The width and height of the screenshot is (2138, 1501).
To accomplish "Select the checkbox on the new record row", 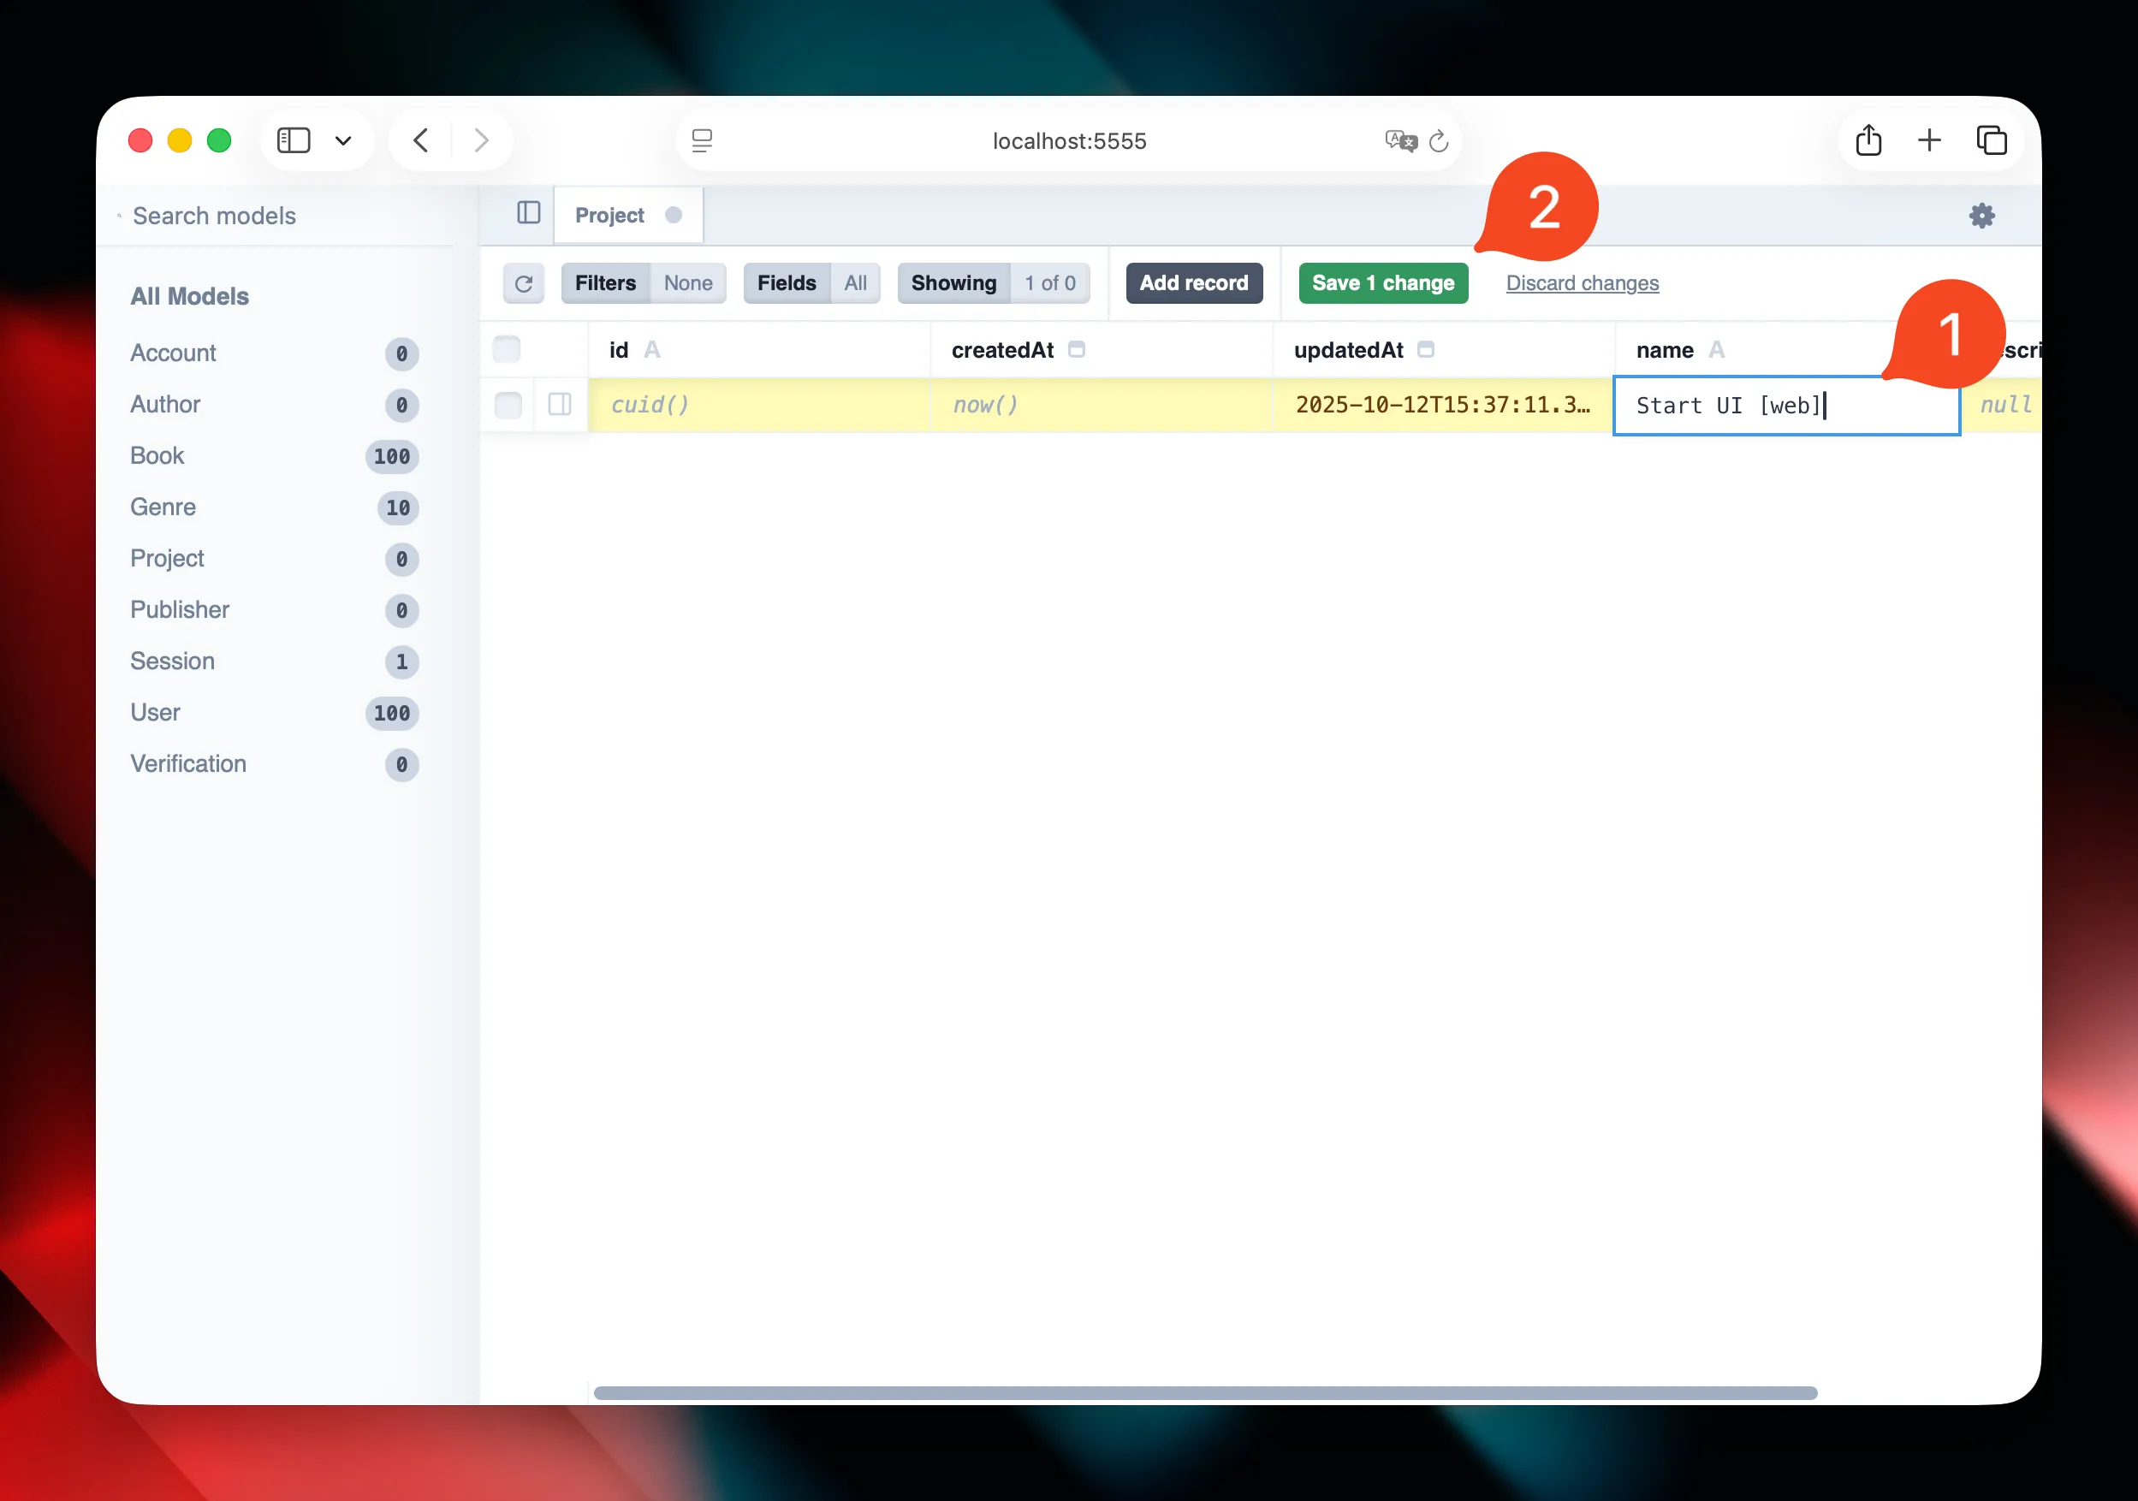I will coord(508,404).
